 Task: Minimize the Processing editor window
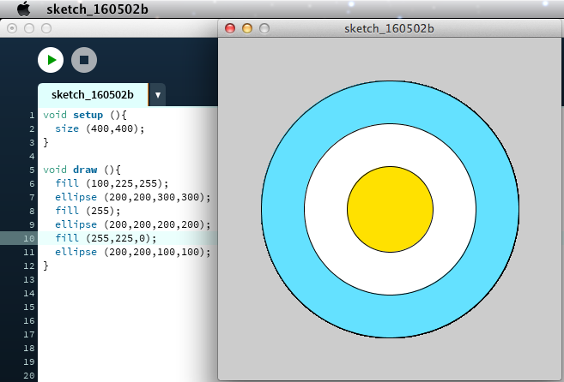click(x=29, y=28)
